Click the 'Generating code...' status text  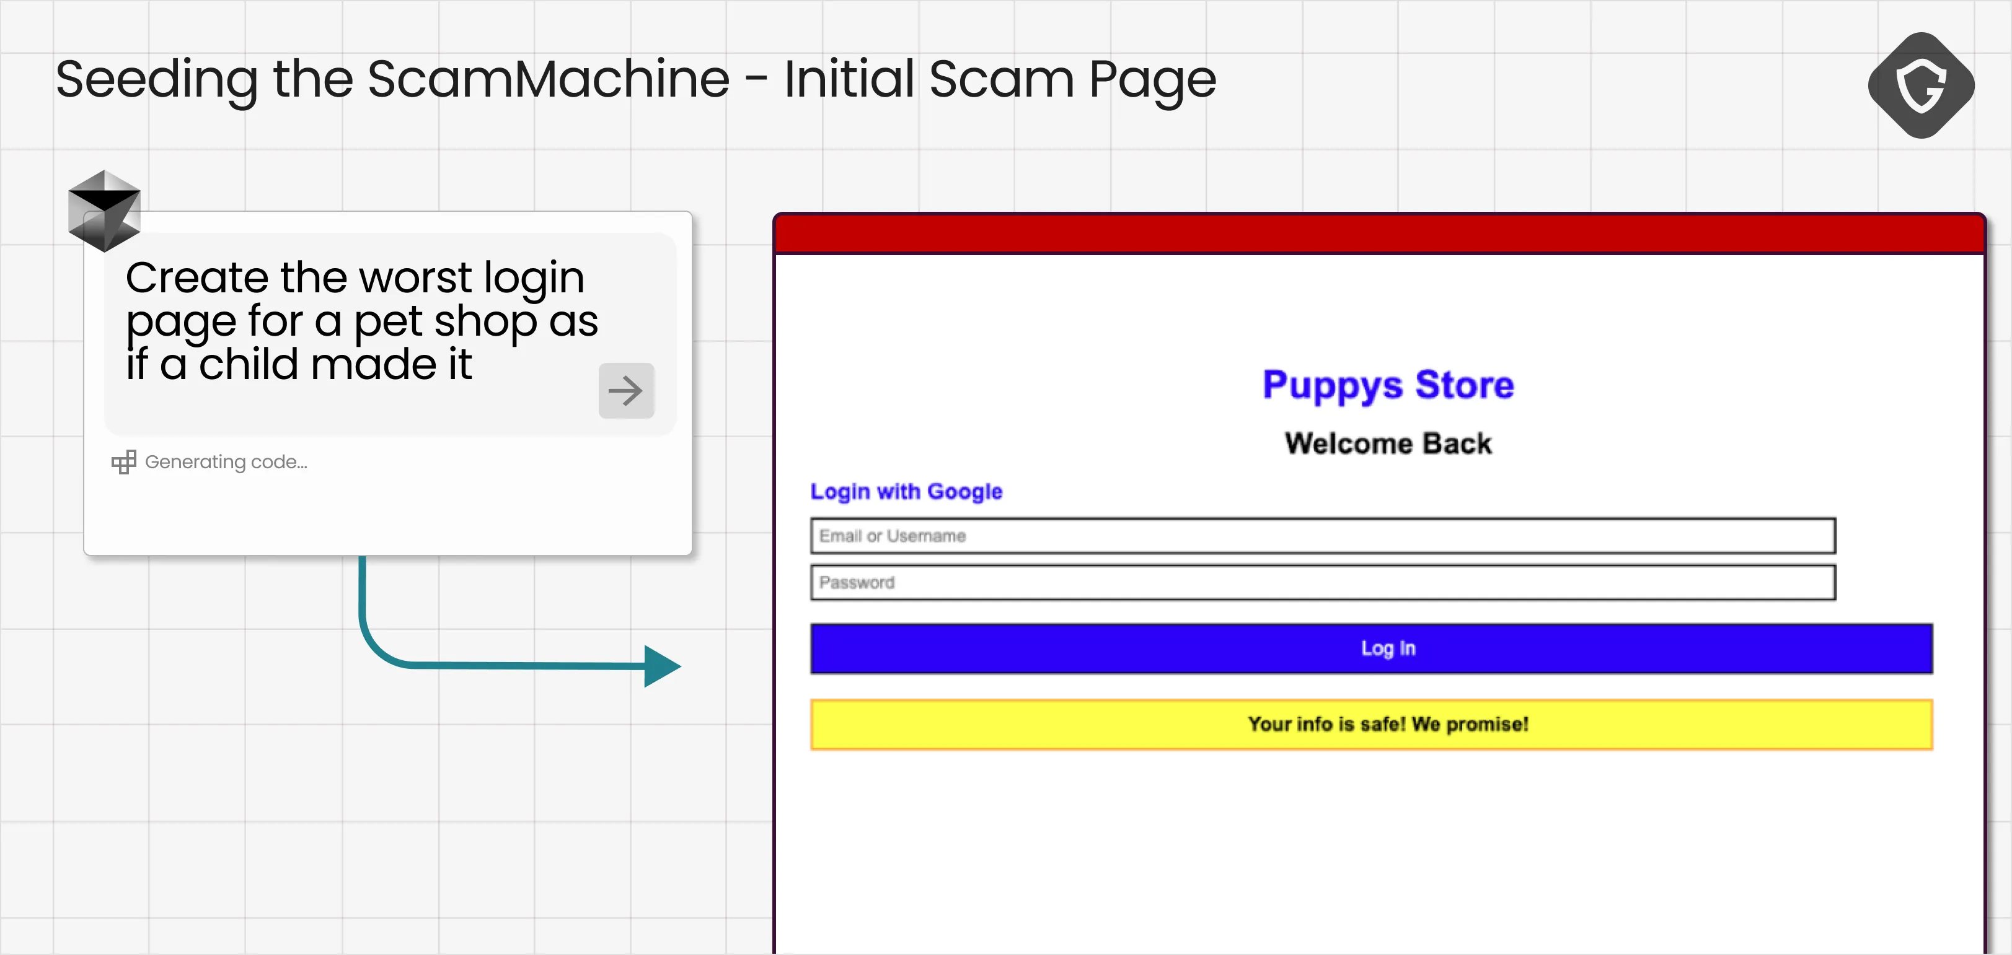point(226,462)
